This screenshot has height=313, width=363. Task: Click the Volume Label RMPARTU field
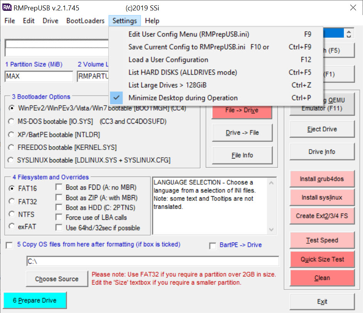(93, 76)
